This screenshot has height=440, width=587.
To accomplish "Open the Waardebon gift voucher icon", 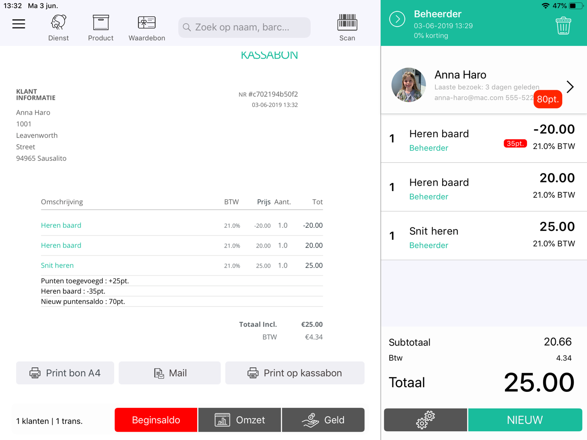I will click(147, 28).
